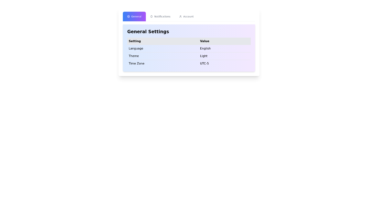Click the Language row
This screenshot has height=198, width=378.
coord(136,48)
